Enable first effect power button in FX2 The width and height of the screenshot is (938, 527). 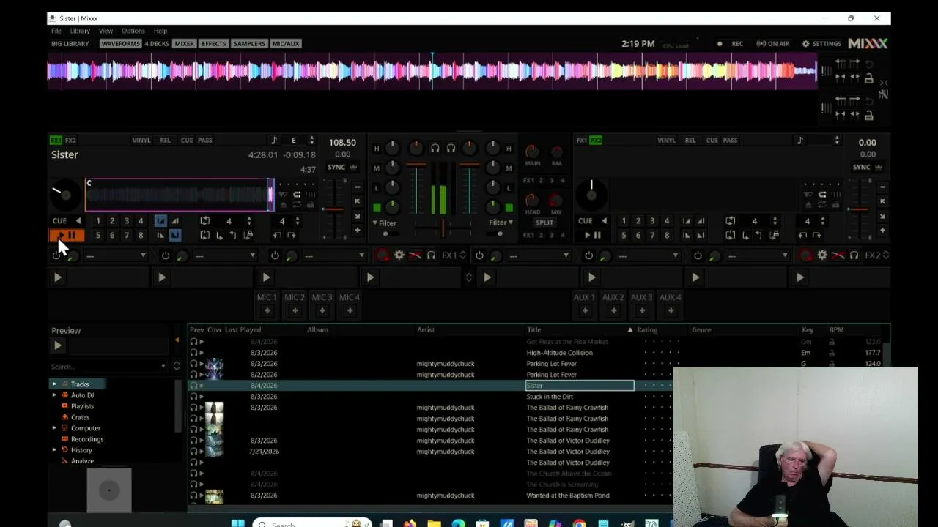(x=479, y=255)
